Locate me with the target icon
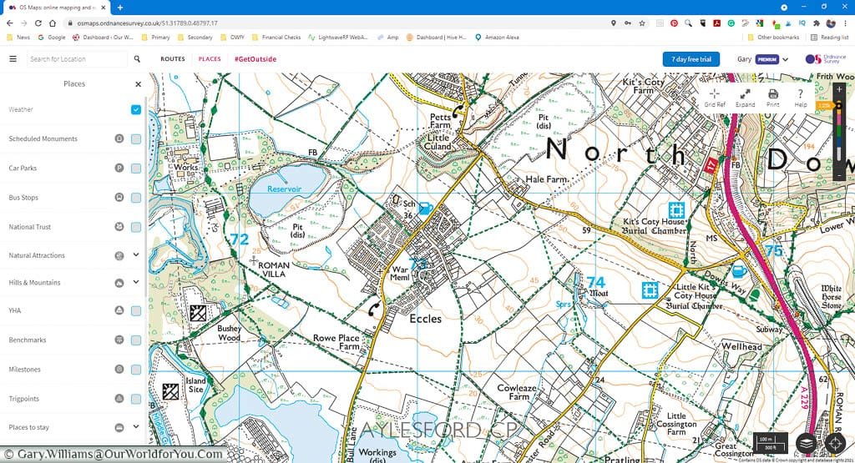 click(834, 443)
